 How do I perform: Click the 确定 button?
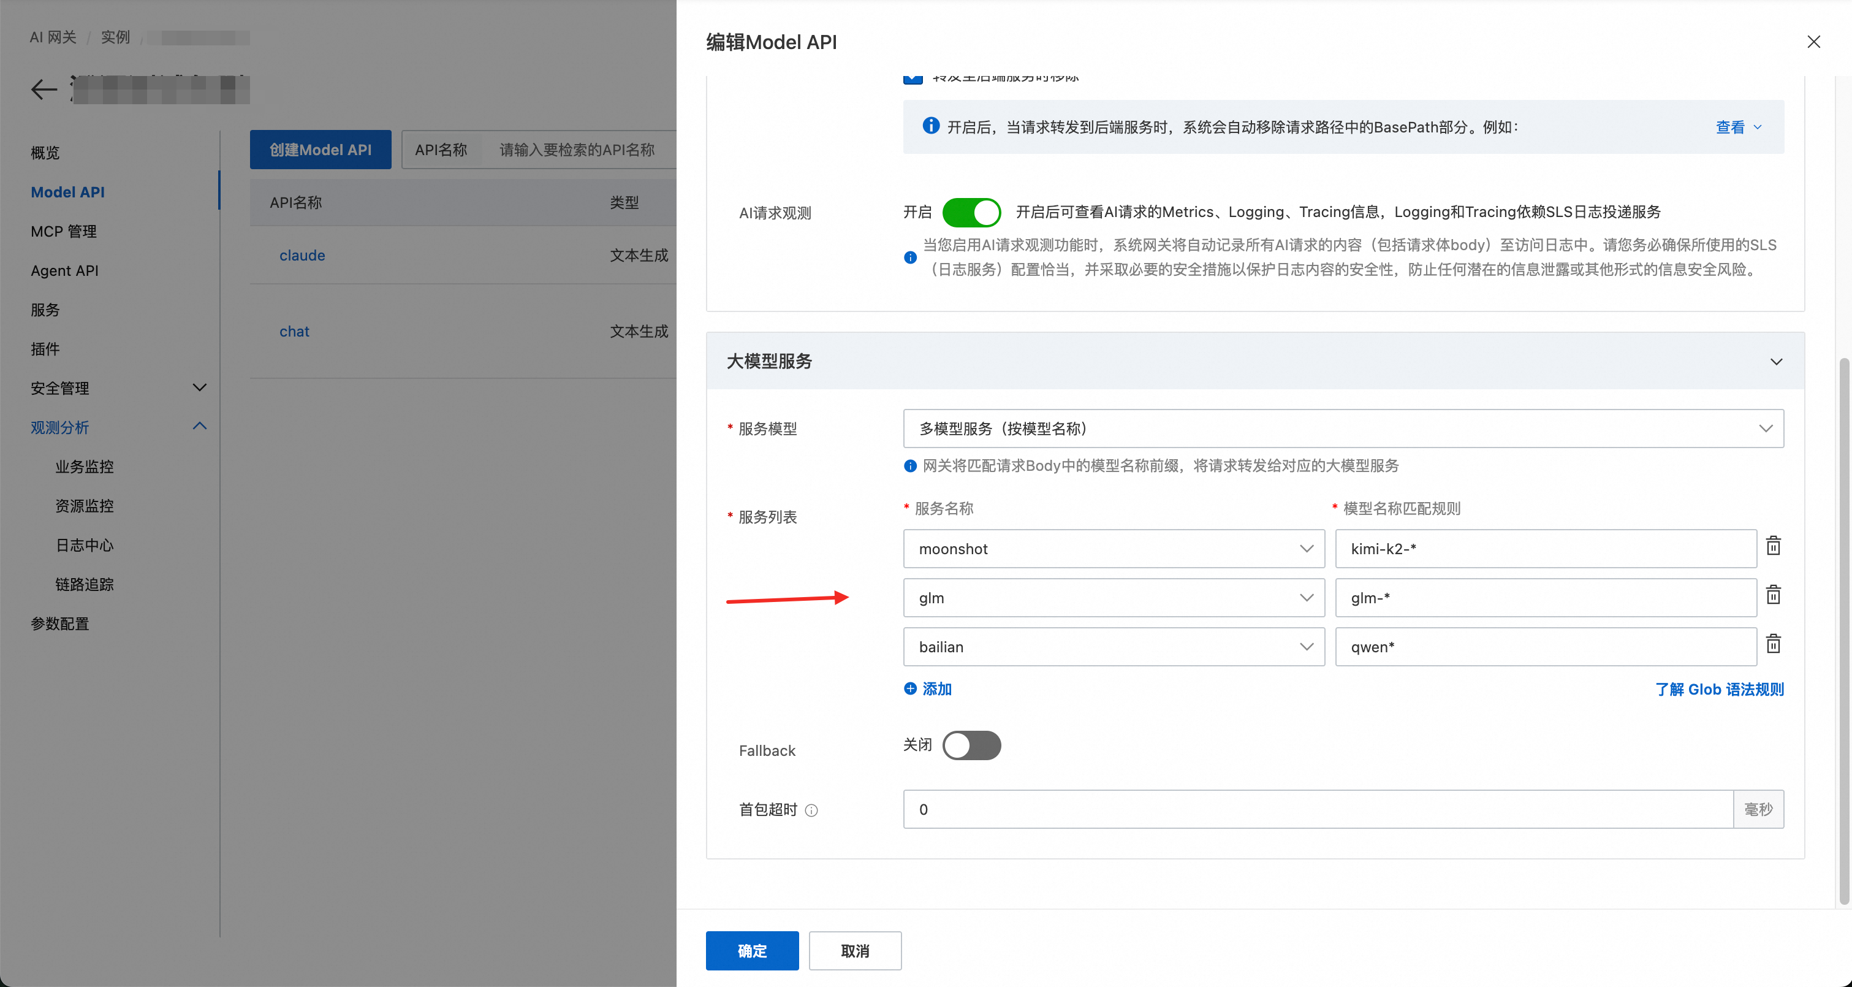(752, 950)
